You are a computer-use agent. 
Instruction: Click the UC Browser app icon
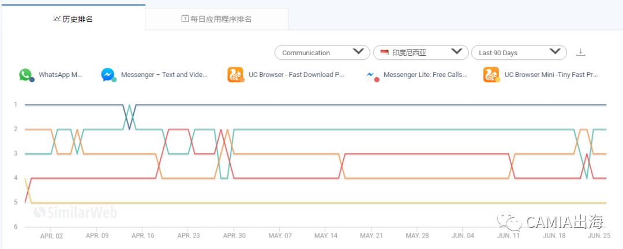235,75
